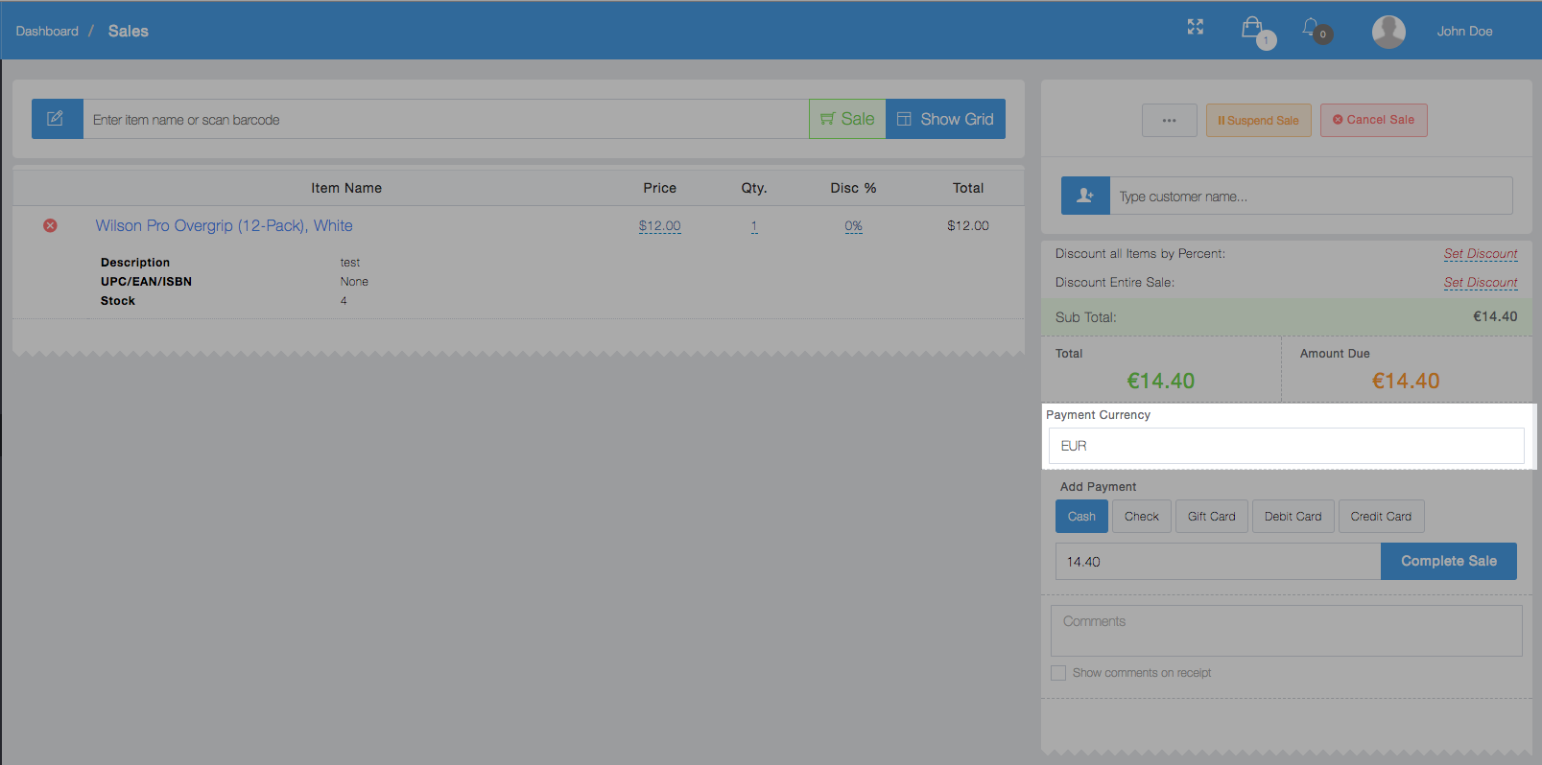The width and height of the screenshot is (1542, 765).
Task: Open the John Doe user menu
Action: 1463,32
